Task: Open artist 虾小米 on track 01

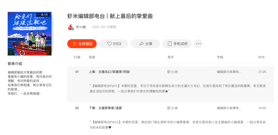Action: (172, 72)
